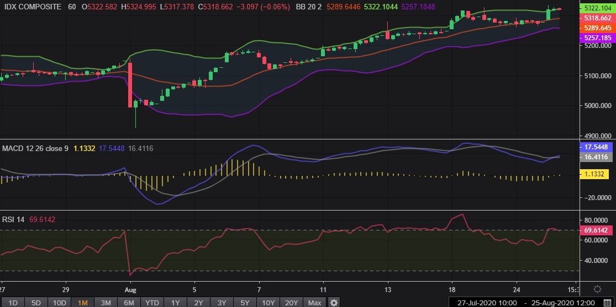The width and height of the screenshot is (616, 307).
Task: Click yellow 1.1332 histogram axis tag
Action: coord(594,174)
